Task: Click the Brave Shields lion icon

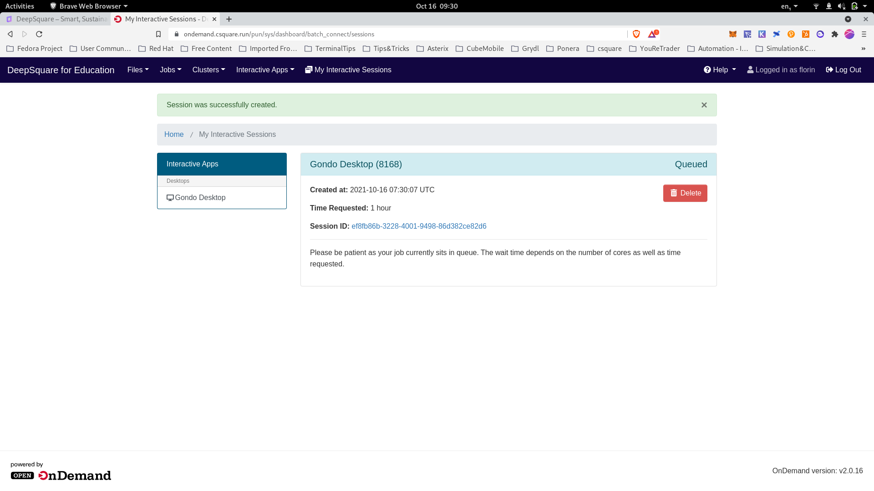Action: pos(636,34)
